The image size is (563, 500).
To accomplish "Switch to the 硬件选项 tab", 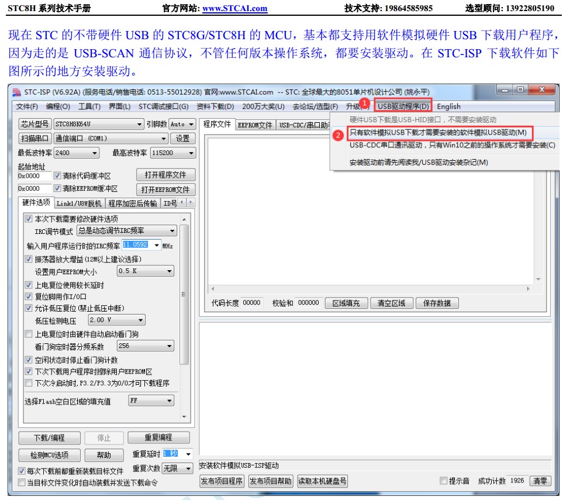I will tap(36, 202).
